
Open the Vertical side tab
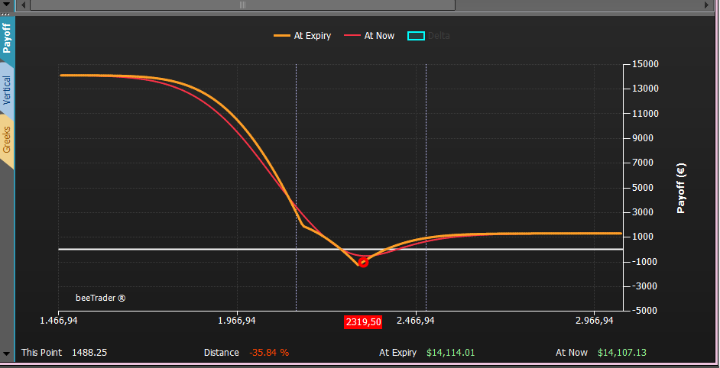pyautogui.click(x=7, y=89)
